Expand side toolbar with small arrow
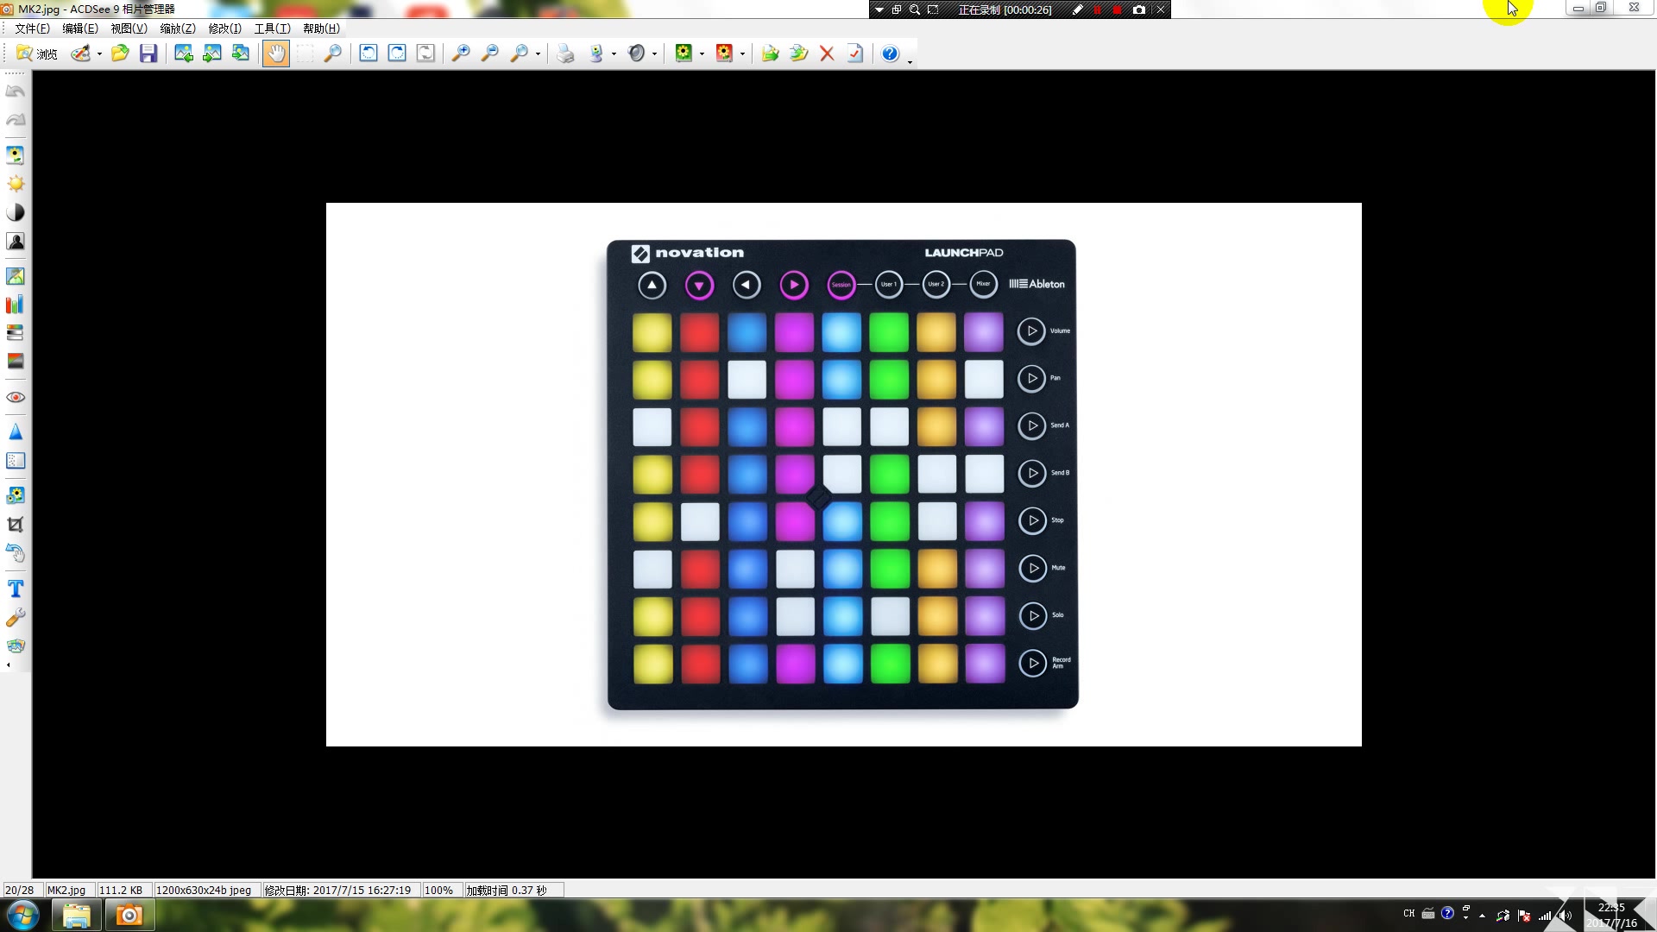The width and height of the screenshot is (1657, 932). [x=9, y=664]
